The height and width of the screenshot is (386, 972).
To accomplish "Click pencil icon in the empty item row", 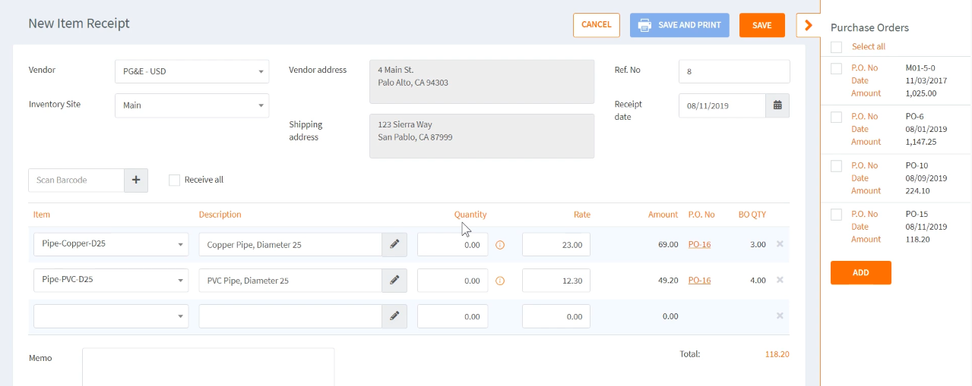I will (394, 316).
